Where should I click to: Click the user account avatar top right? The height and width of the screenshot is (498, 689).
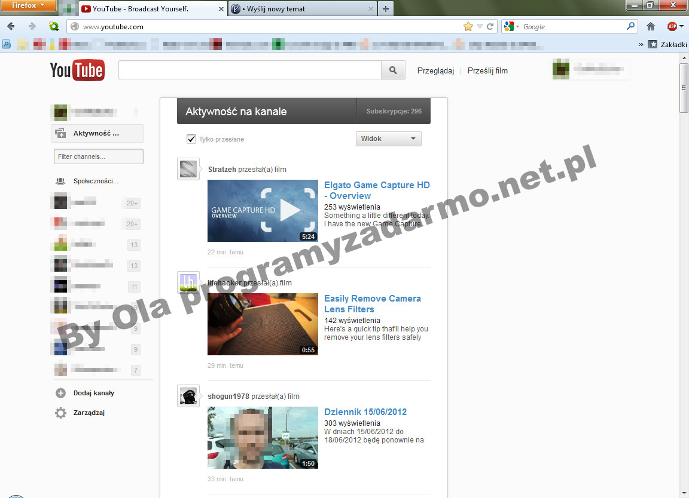click(x=560, y=70)
